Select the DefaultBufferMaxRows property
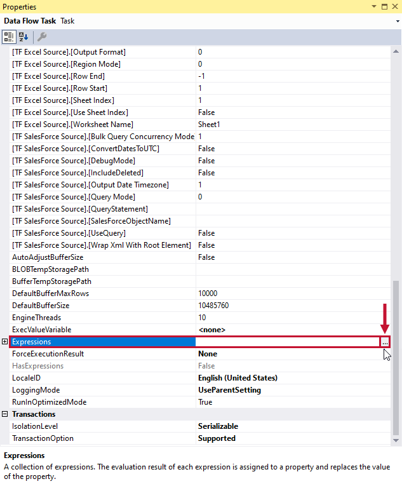The height and width of the screenshot is (486, 402). tap(50, 294)
